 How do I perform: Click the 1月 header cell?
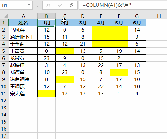coord(46,23)
